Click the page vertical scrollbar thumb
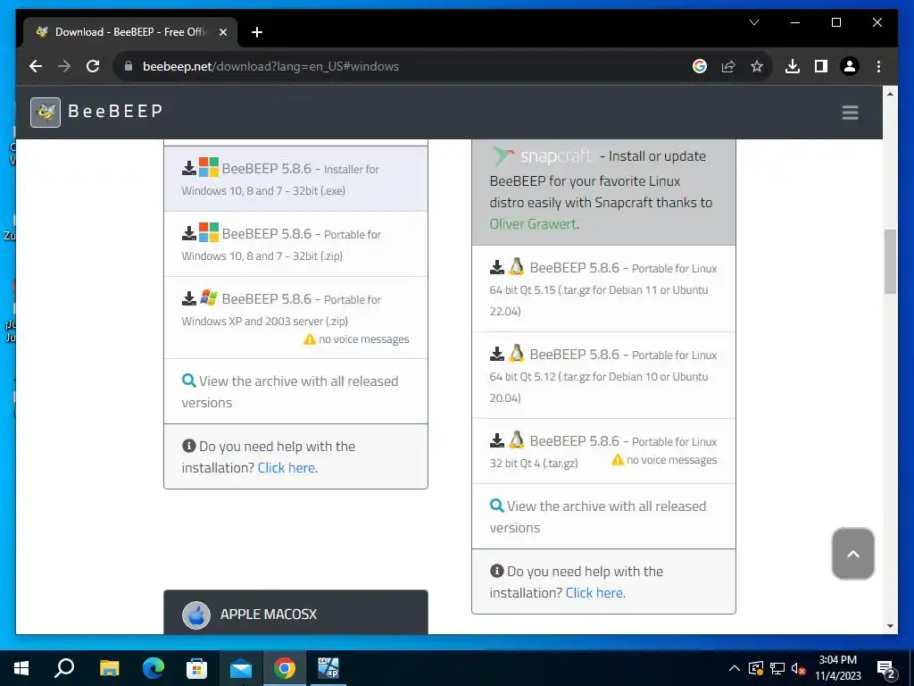Image resolution: width=914 pixels, height=686 pixels. [x=890, y=262]
